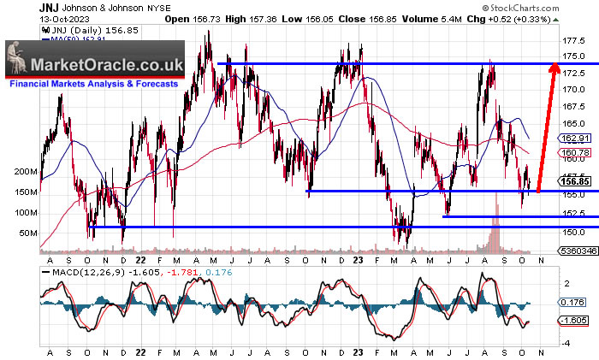This screenshot has height=360, width=599.
Task: Click the Close 156.85 value in the header
Action: [x=367, y=19]
